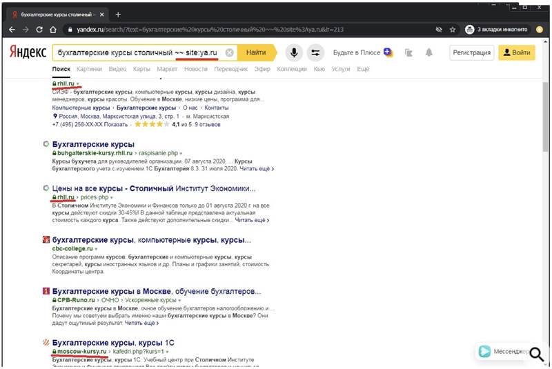The width and height of the screenshot is (552, 369).
Task: Expand dropdown arrow after raspisanie.php
Action: click(181, 153)
